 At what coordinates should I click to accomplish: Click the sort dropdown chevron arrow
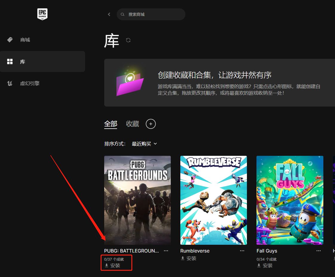[x=155, y=144]
